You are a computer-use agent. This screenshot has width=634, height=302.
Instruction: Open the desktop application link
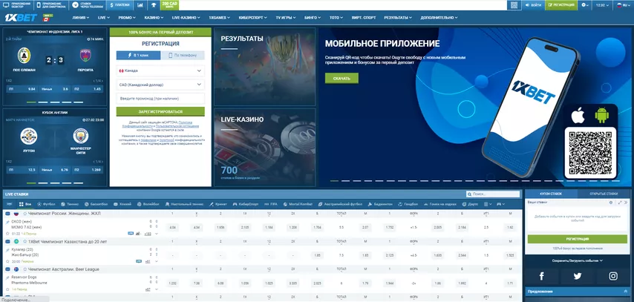[16, 5]
